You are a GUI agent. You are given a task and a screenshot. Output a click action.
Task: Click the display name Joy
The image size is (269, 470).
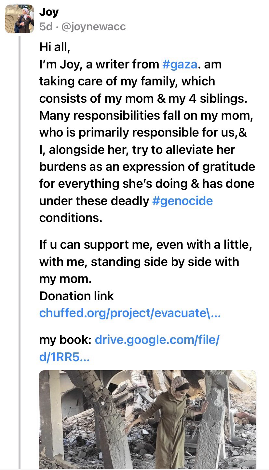[x=49, y=12]
